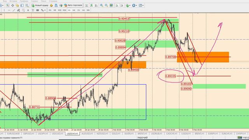249x140 pixels.
Task: Switch timeframe to H4
Action: pos(74,10)
